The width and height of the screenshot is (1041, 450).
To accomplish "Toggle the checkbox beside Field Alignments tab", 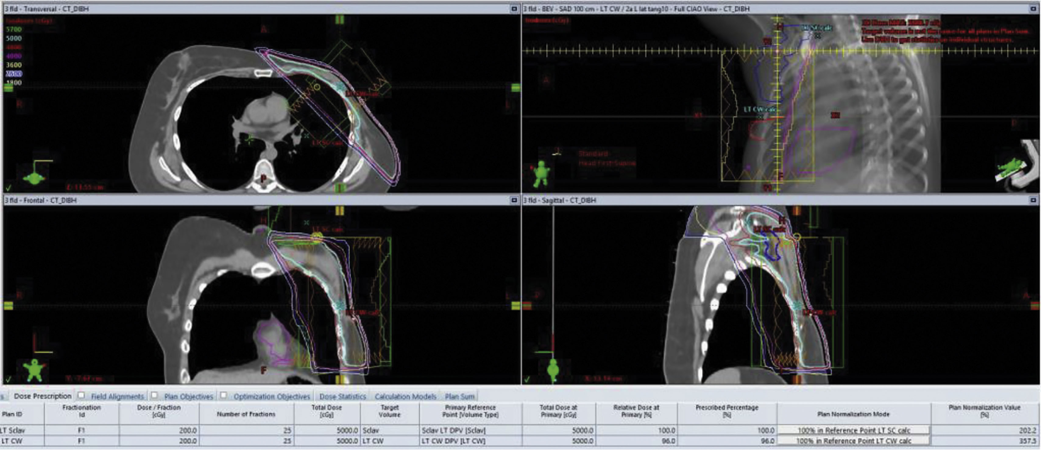I will 81,395.
